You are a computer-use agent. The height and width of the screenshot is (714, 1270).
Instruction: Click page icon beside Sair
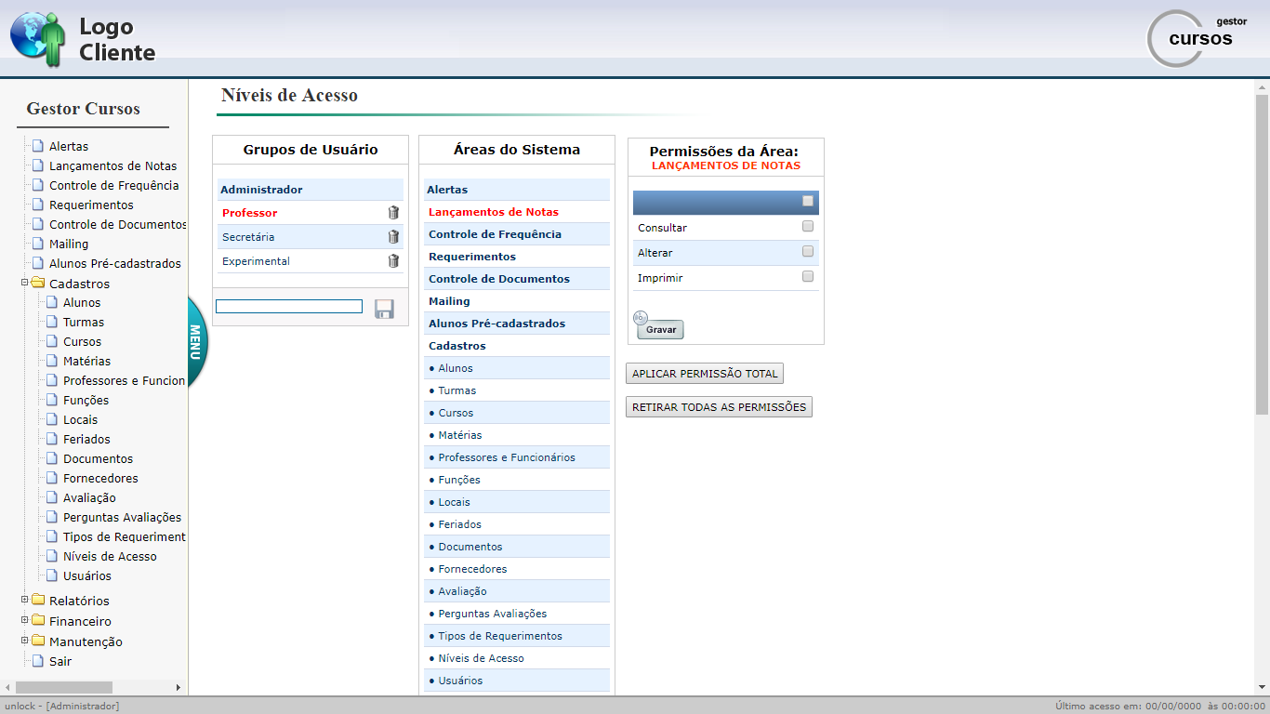click(38, 661)
